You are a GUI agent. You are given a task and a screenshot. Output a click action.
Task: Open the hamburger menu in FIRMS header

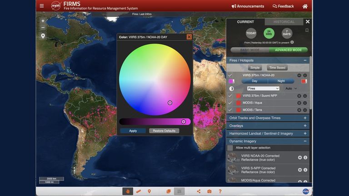[42, 6]
